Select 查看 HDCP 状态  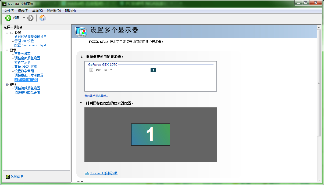(x=26, y=67)
